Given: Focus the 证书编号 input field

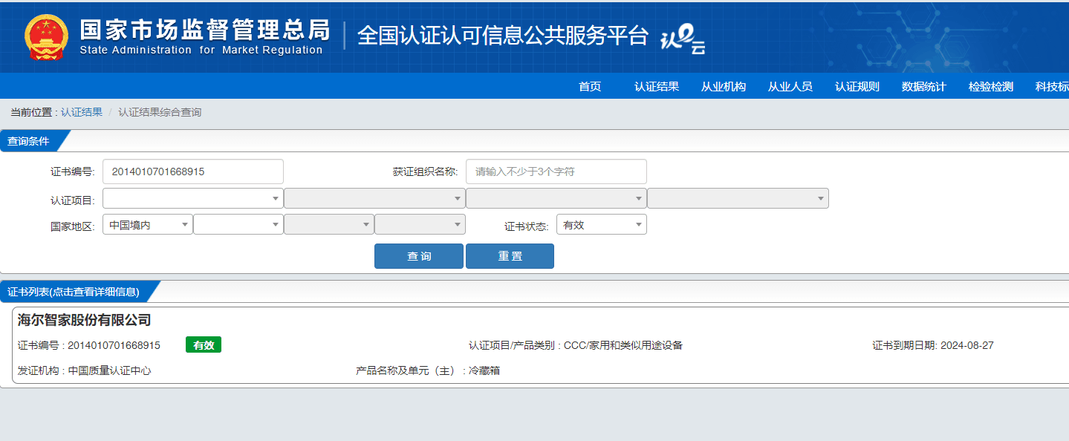Looking at the screenshot, I should [193, 171].
